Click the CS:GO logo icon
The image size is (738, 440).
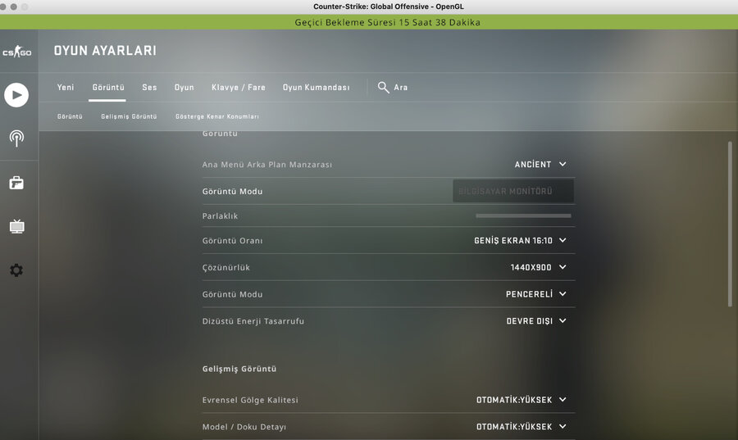(17, 52)
